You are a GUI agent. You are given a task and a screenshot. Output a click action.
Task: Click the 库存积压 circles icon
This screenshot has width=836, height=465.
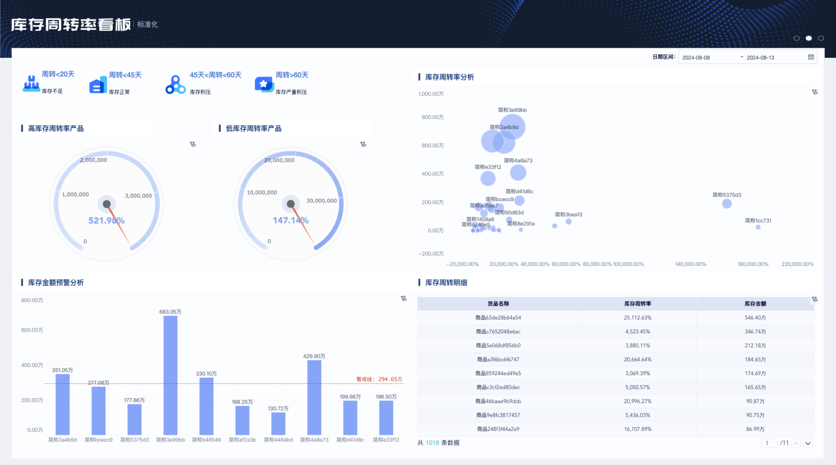(175, 85)
